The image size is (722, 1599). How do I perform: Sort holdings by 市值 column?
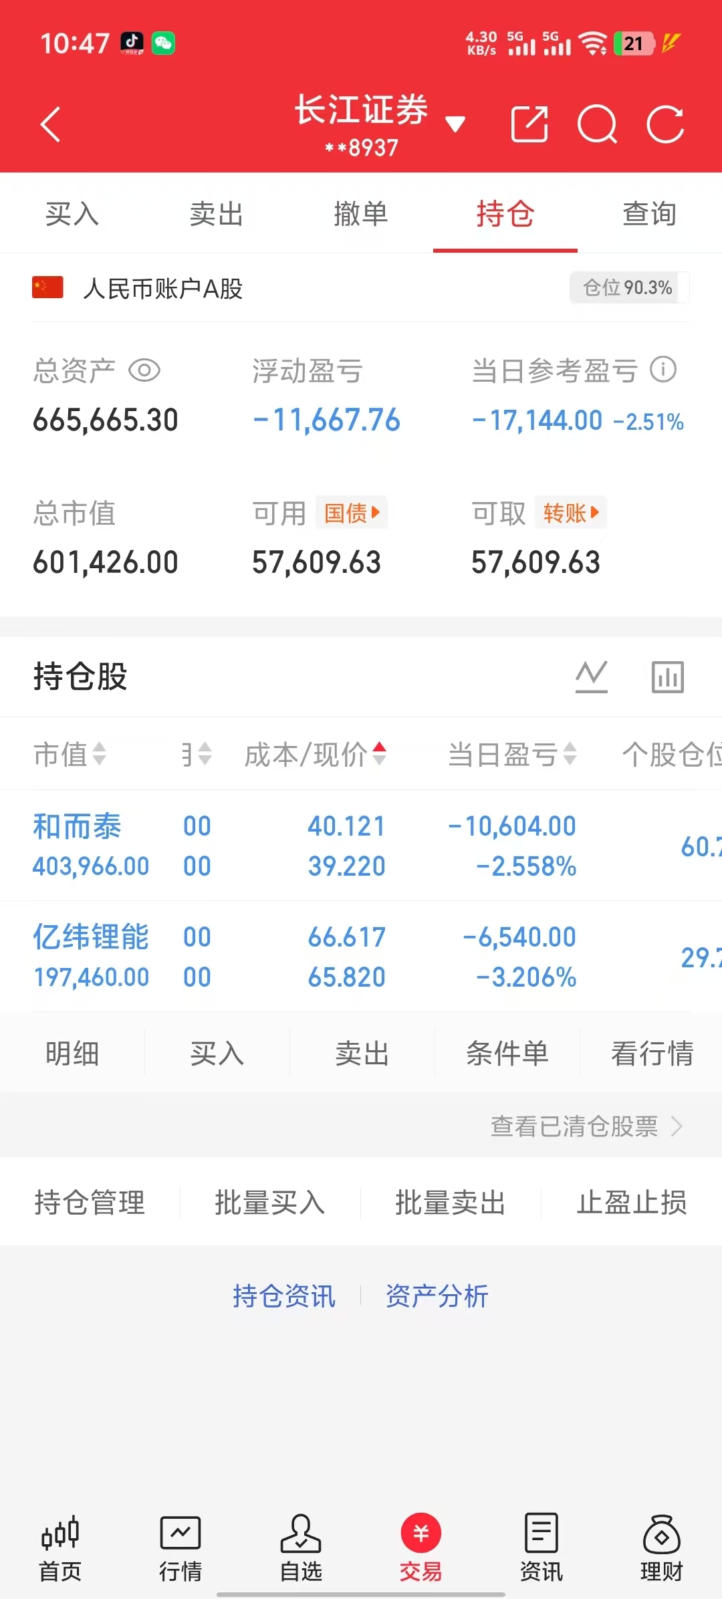pyautogui.click(x=70, y=754)
